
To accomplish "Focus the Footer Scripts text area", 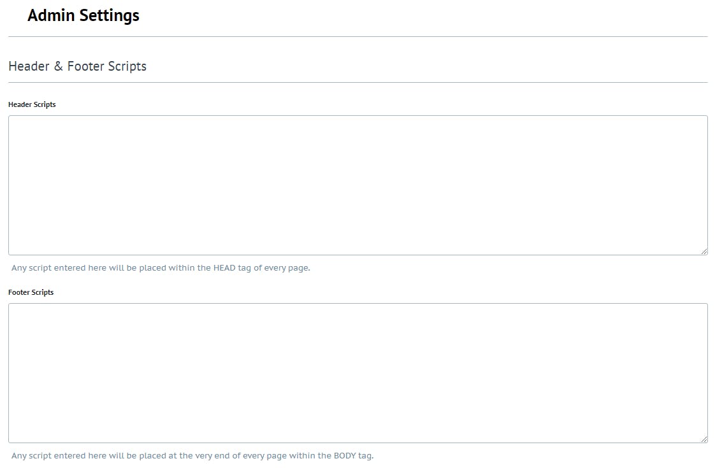I will (357, 372).
